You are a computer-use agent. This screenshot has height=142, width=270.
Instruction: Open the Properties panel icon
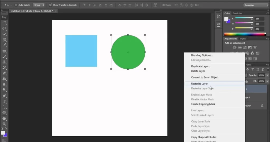[x=219, y=25]
